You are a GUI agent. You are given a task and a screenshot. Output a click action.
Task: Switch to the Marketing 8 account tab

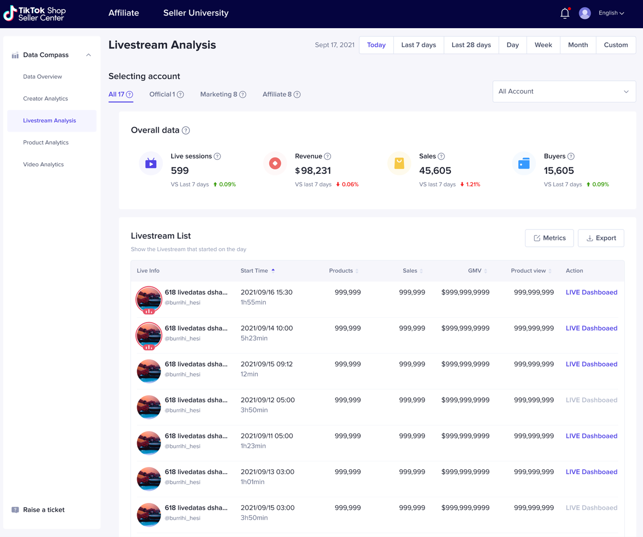click(219, 94)
